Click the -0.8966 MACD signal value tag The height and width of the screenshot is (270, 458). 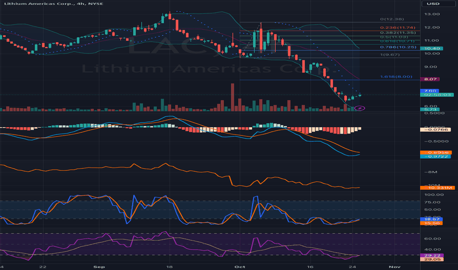pyautogui.click(x=436, y=152)
